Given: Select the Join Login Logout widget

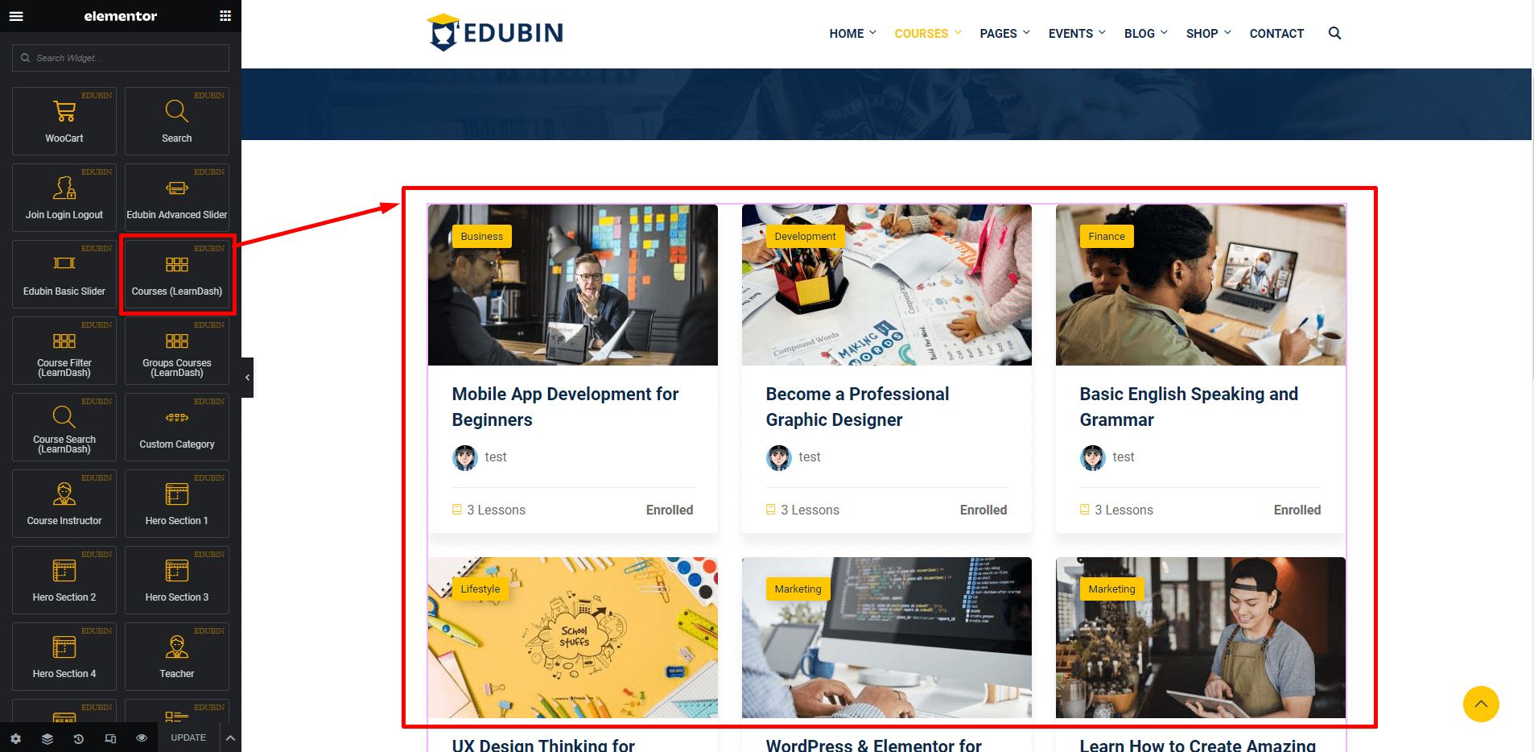Looking at the screenshot, I should [x=64, y=197].
